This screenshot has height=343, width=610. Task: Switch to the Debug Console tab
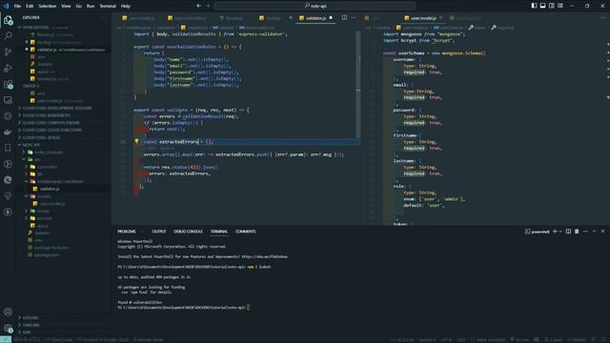(188, 232)
